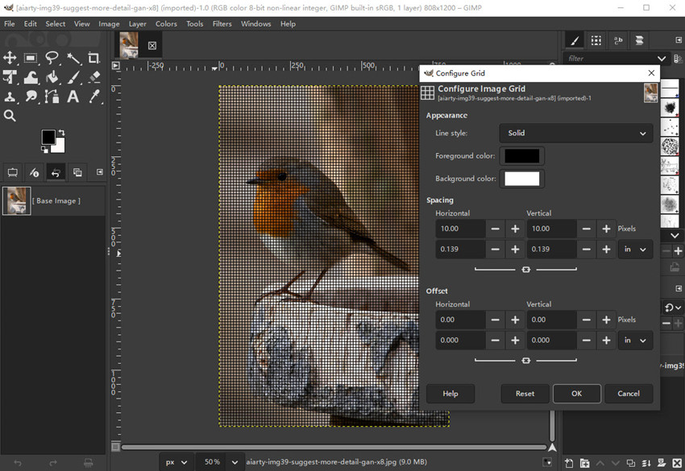This screenshot has height=471, width=685.
Task: Select the Move tool
Action: pyautogui.click(x=10, y=58)
